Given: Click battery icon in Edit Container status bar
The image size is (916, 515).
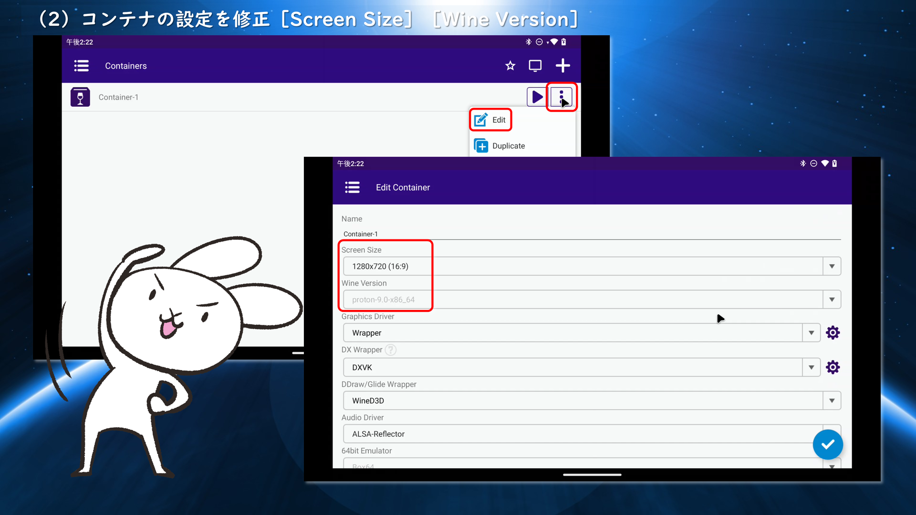Looking at the screenshot, I should (834, 164).
